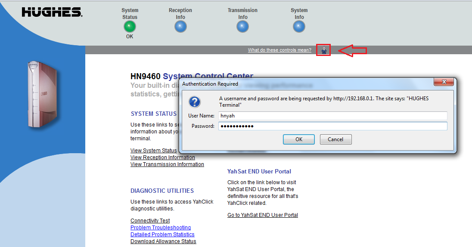The image size is (472, 247).
Task: Open the Reception Info indicator button
Action: [180, 27]
